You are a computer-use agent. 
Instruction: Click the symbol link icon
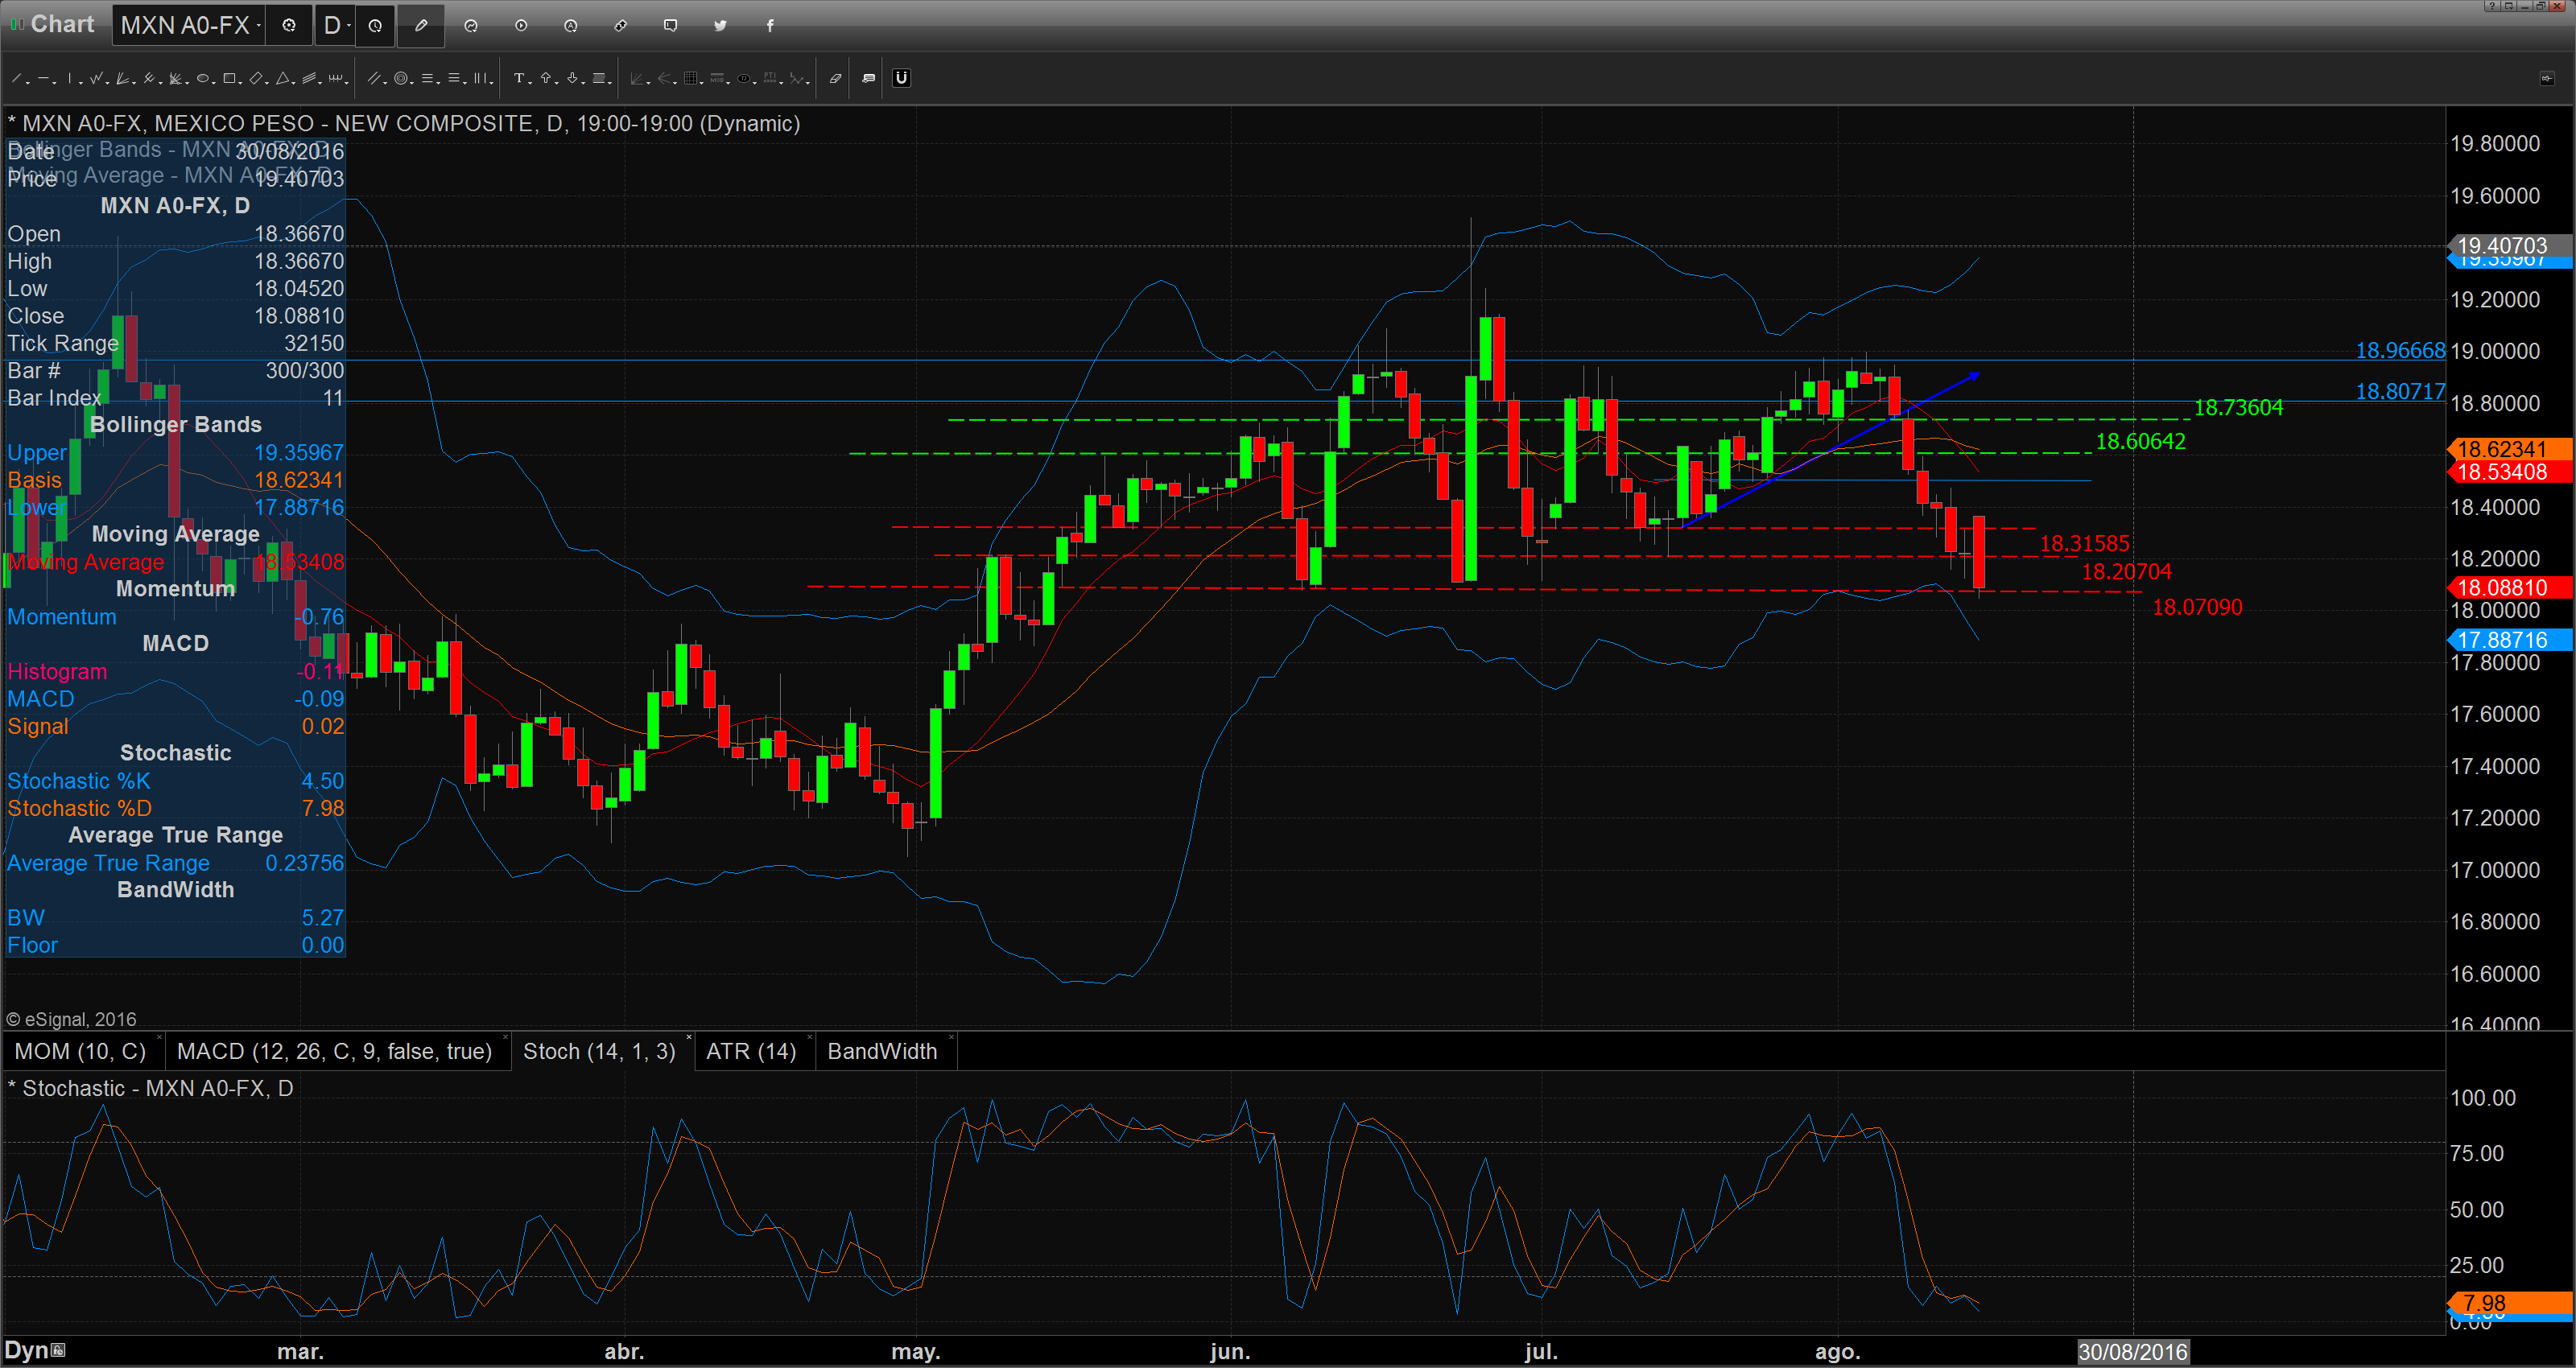621,25
